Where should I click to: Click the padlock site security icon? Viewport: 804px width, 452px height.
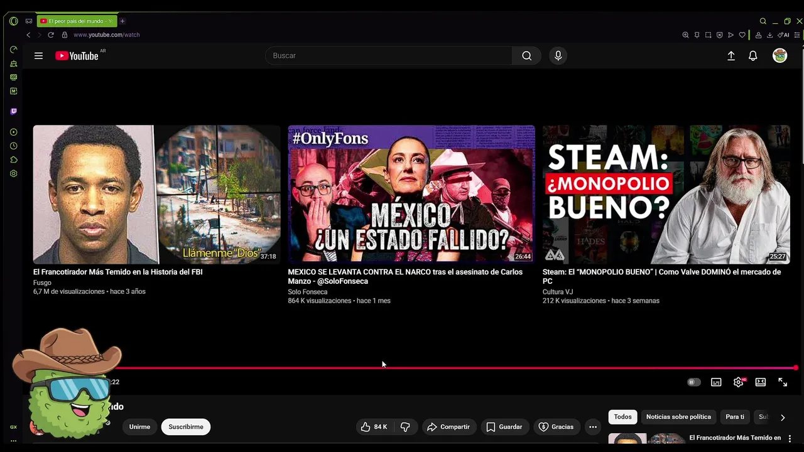click(64, 35)
